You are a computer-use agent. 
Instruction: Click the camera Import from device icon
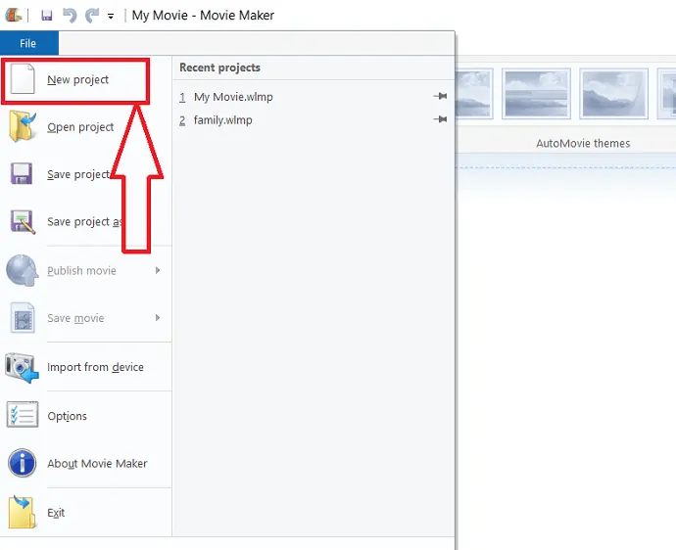pos(22,367)
